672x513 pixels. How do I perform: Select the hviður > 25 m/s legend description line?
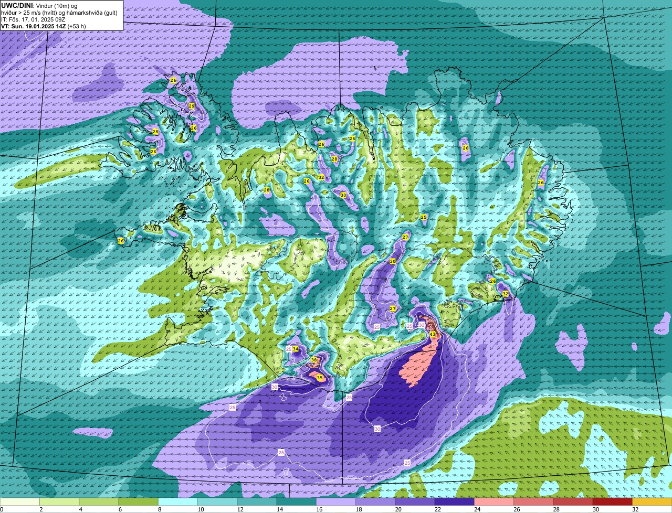coord(59,13)
